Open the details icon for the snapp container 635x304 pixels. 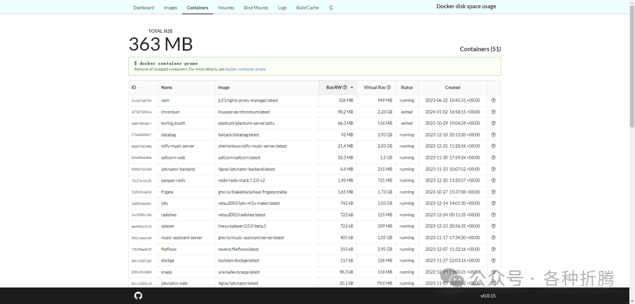coord(493,272)
